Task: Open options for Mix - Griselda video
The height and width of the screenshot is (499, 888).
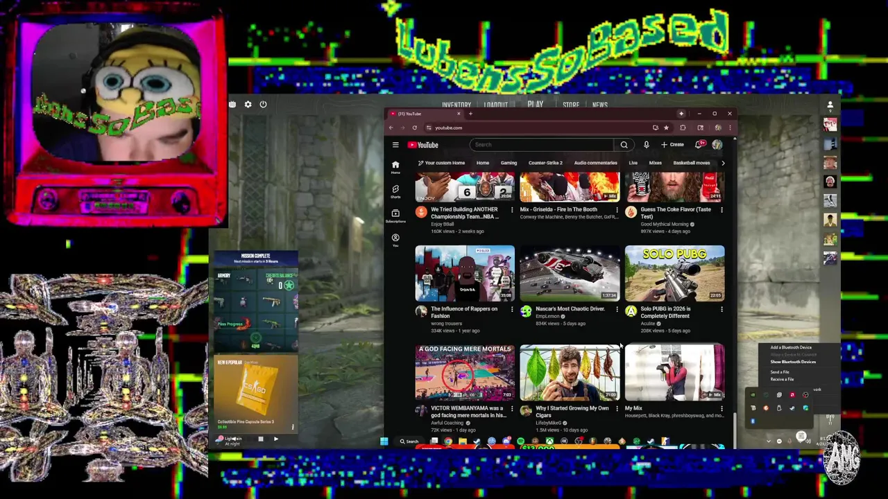Action: pyautogui.click(x=617, y=209)
